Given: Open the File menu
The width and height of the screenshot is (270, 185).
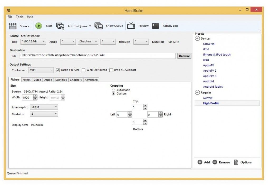Looking at the screenshot, I should click(x=10, y=17).
